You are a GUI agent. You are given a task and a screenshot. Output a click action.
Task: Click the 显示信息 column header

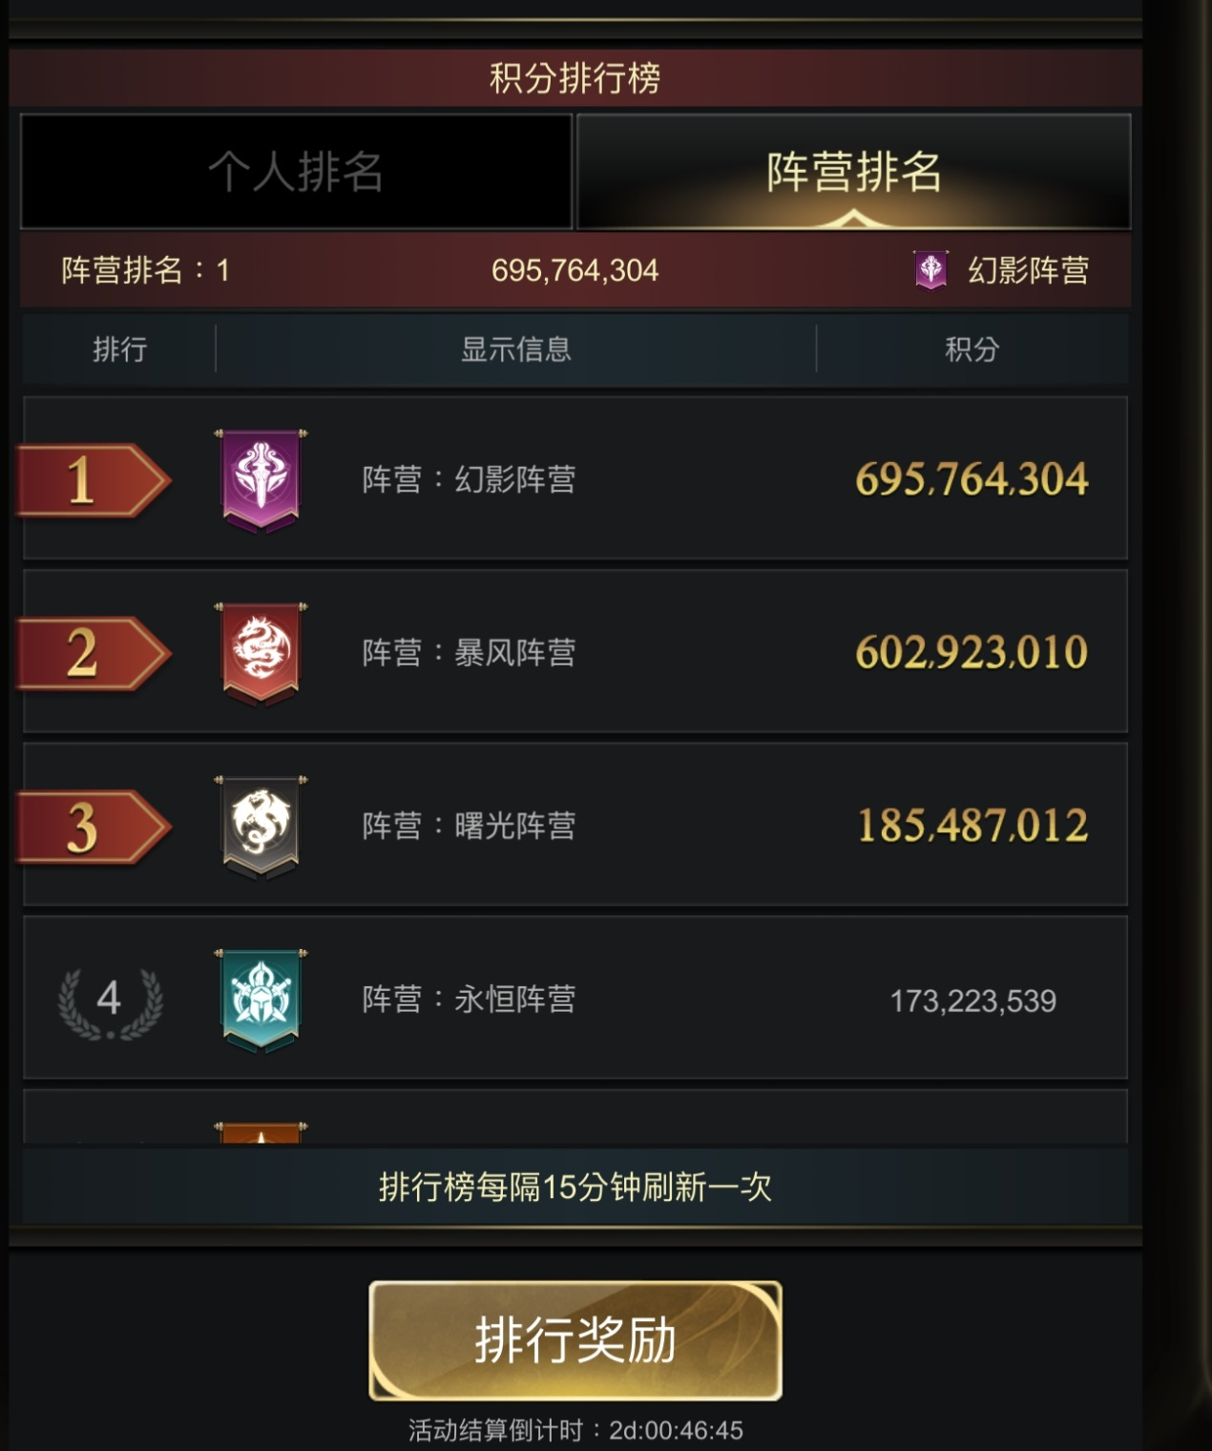(x=515, y=349)
